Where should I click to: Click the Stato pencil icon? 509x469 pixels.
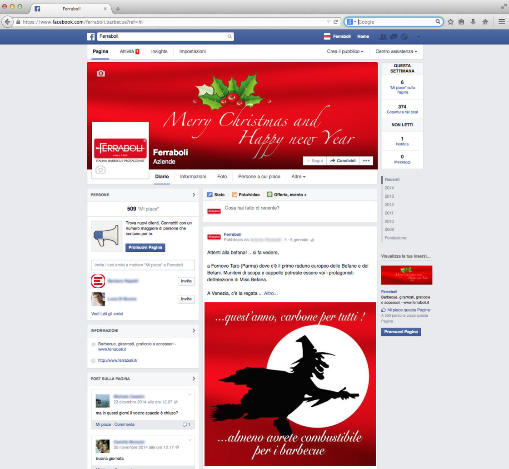(x=210, y=195)
